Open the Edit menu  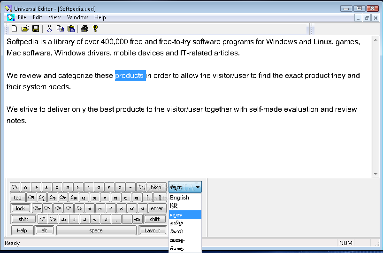click(x=38, y=17)
